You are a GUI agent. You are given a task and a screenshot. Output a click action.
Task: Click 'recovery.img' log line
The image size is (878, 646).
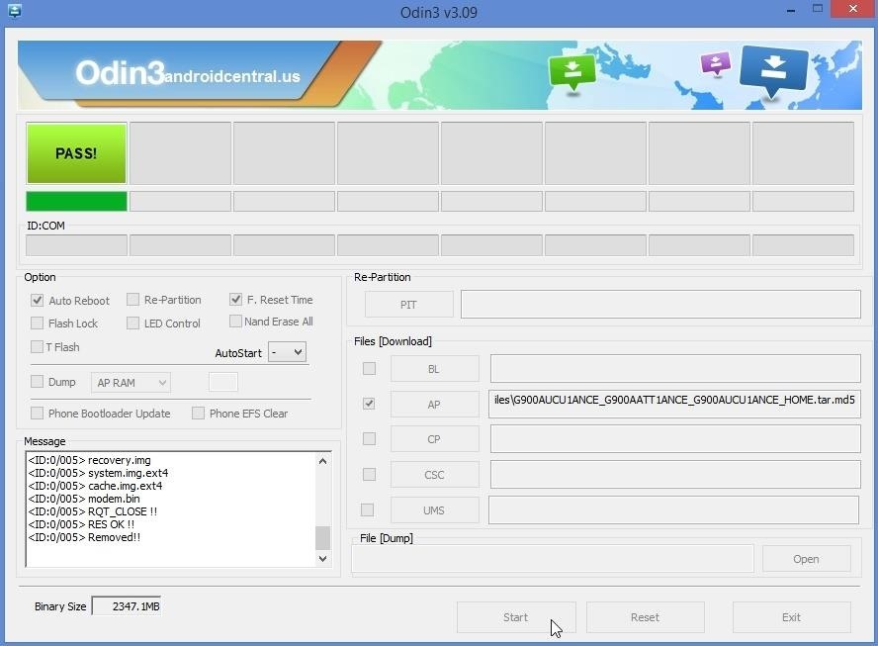[x=90, y=460]
